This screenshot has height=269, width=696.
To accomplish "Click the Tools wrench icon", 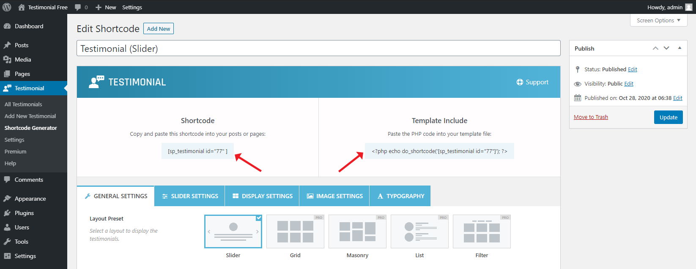I will 7,242.
